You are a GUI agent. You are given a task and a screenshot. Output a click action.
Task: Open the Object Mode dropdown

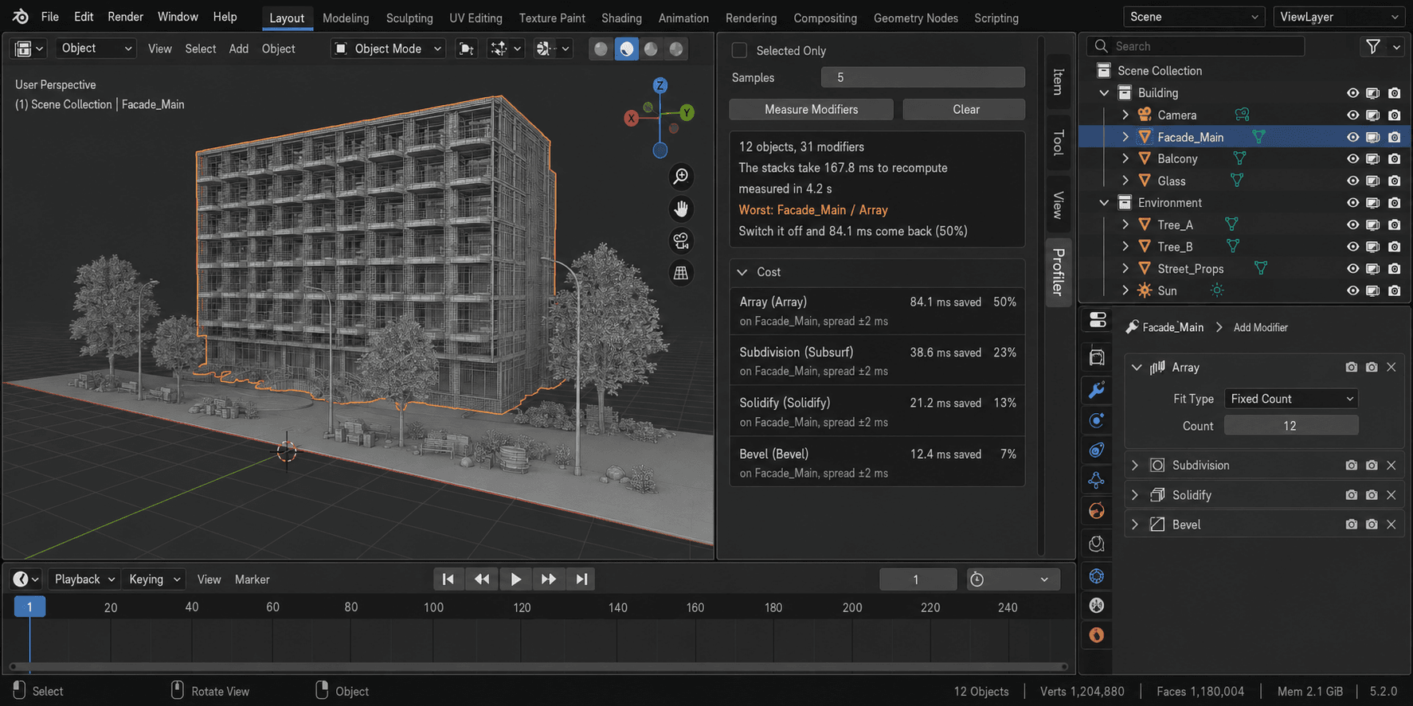point(388,49)
